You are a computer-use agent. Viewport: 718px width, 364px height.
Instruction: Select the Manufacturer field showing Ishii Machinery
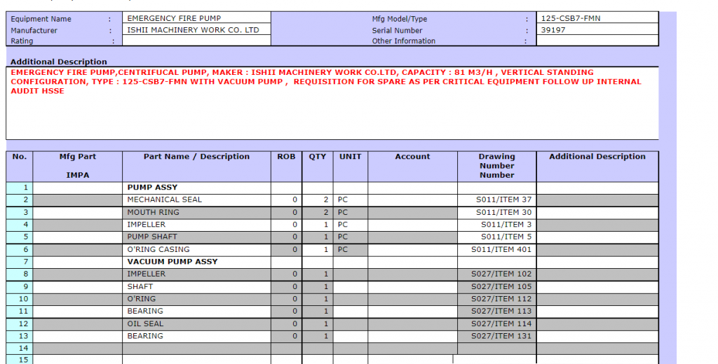pos(196,30)
